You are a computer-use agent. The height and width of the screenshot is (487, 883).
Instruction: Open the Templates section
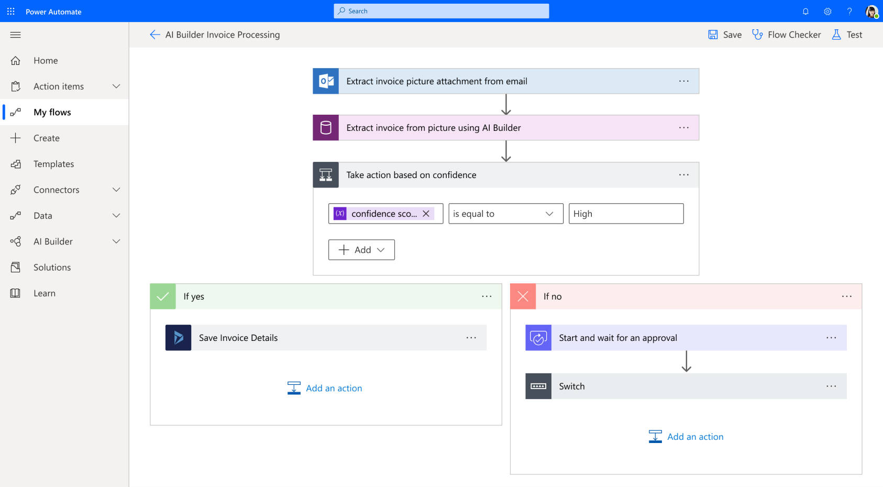pyautogui.click(x=53, y=164)
